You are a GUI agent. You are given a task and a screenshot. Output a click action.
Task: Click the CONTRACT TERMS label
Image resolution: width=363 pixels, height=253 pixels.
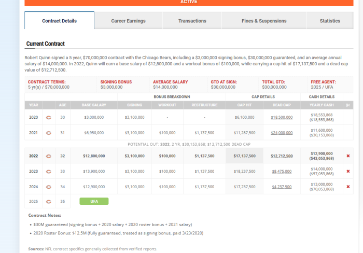click(x=47, y=82)
